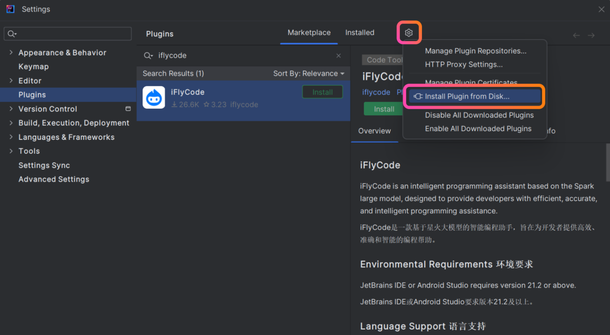Expand Languages & Frameworks node
Image resolution: width=610 pixels, height=335 pixels.
coord(11,137)
